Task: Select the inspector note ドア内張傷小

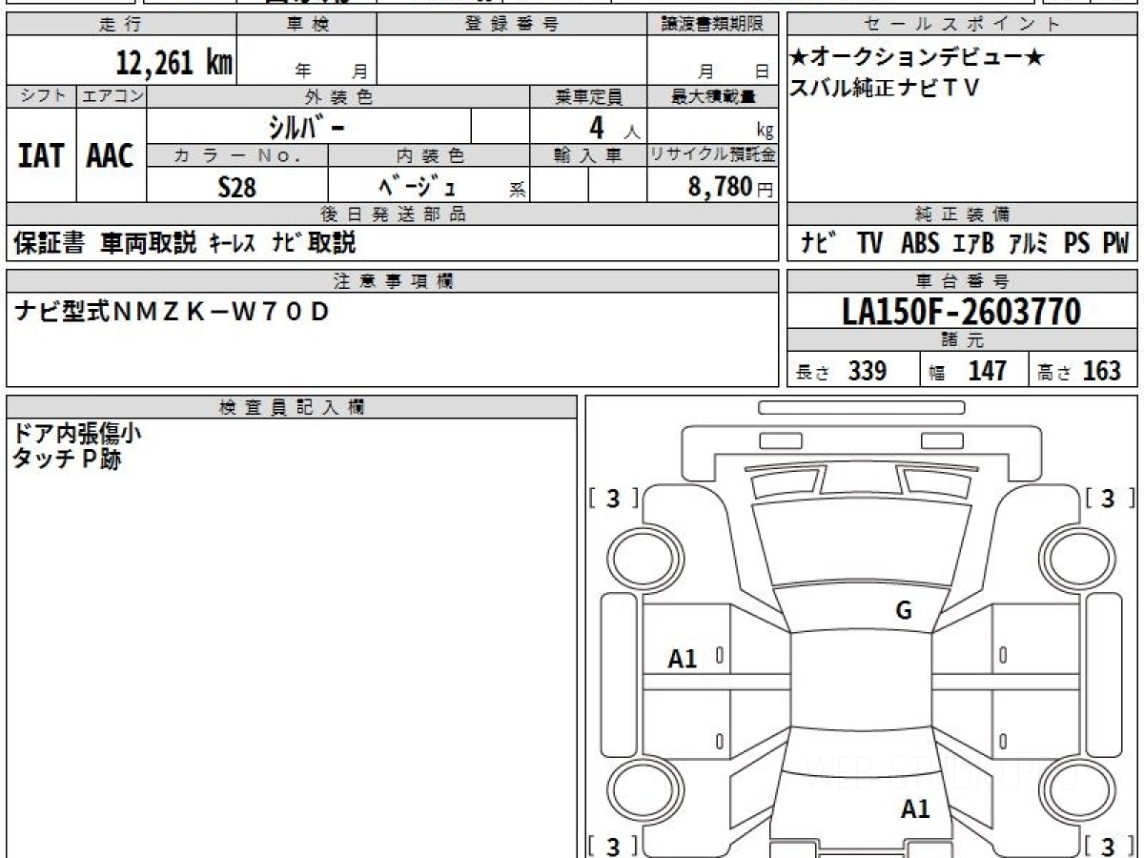Action: [x=77, y=434]
